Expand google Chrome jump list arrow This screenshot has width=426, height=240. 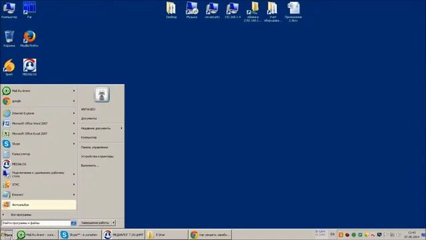(x=74, y=101)
